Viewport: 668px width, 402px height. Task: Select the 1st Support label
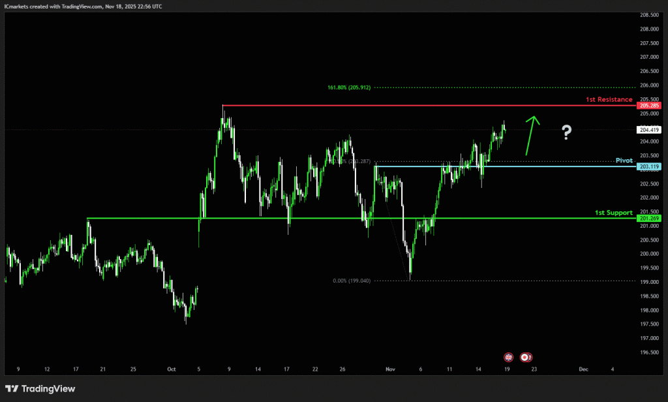[613, 213]
